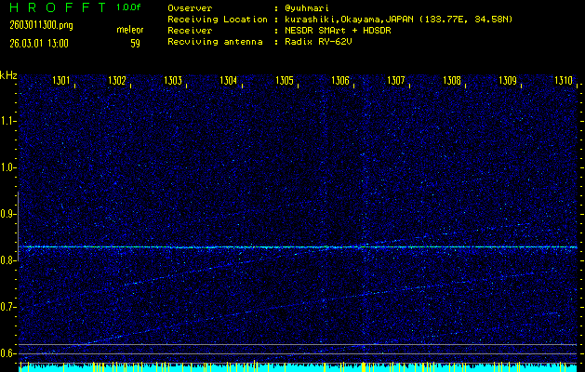Click the kHz axis unit label
Image resolution: width=585 pixels, height=372 pixels.
coord(8,74)
